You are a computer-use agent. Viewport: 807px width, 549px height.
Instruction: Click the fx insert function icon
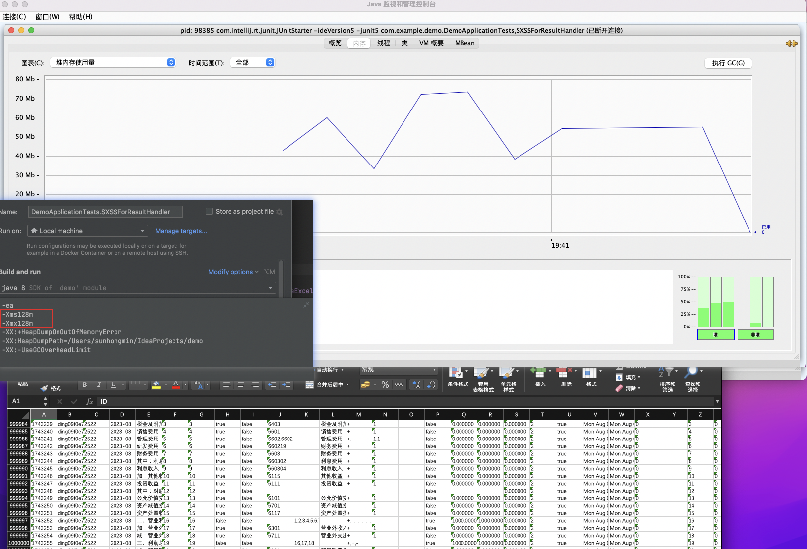(90, 401)
